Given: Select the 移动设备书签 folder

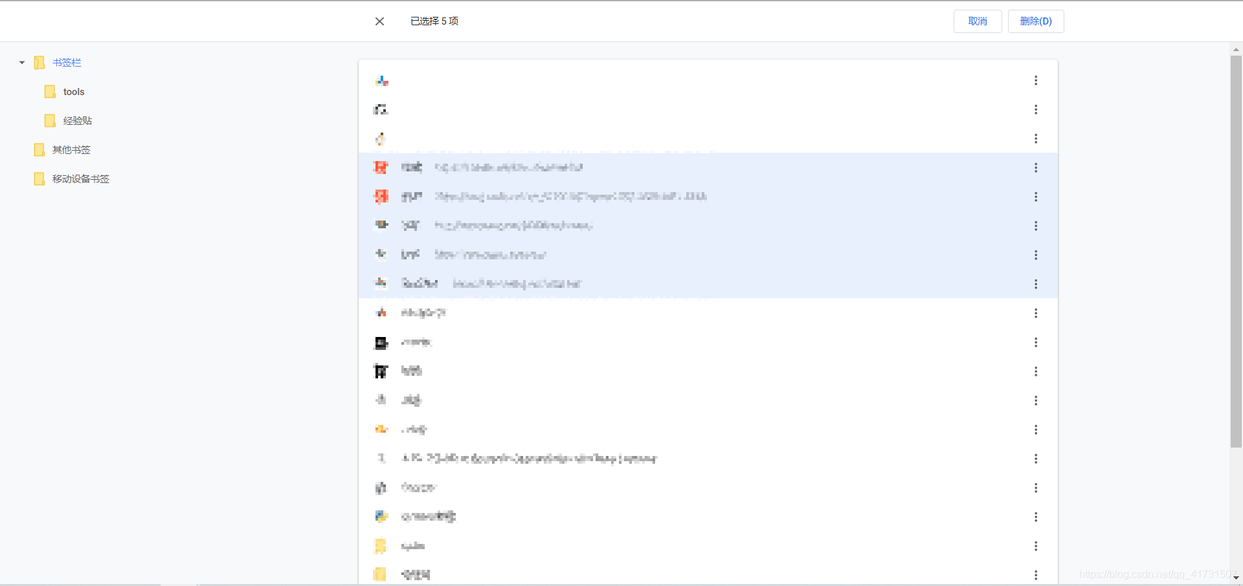Looking at the screenshot, I should point(81,179).
